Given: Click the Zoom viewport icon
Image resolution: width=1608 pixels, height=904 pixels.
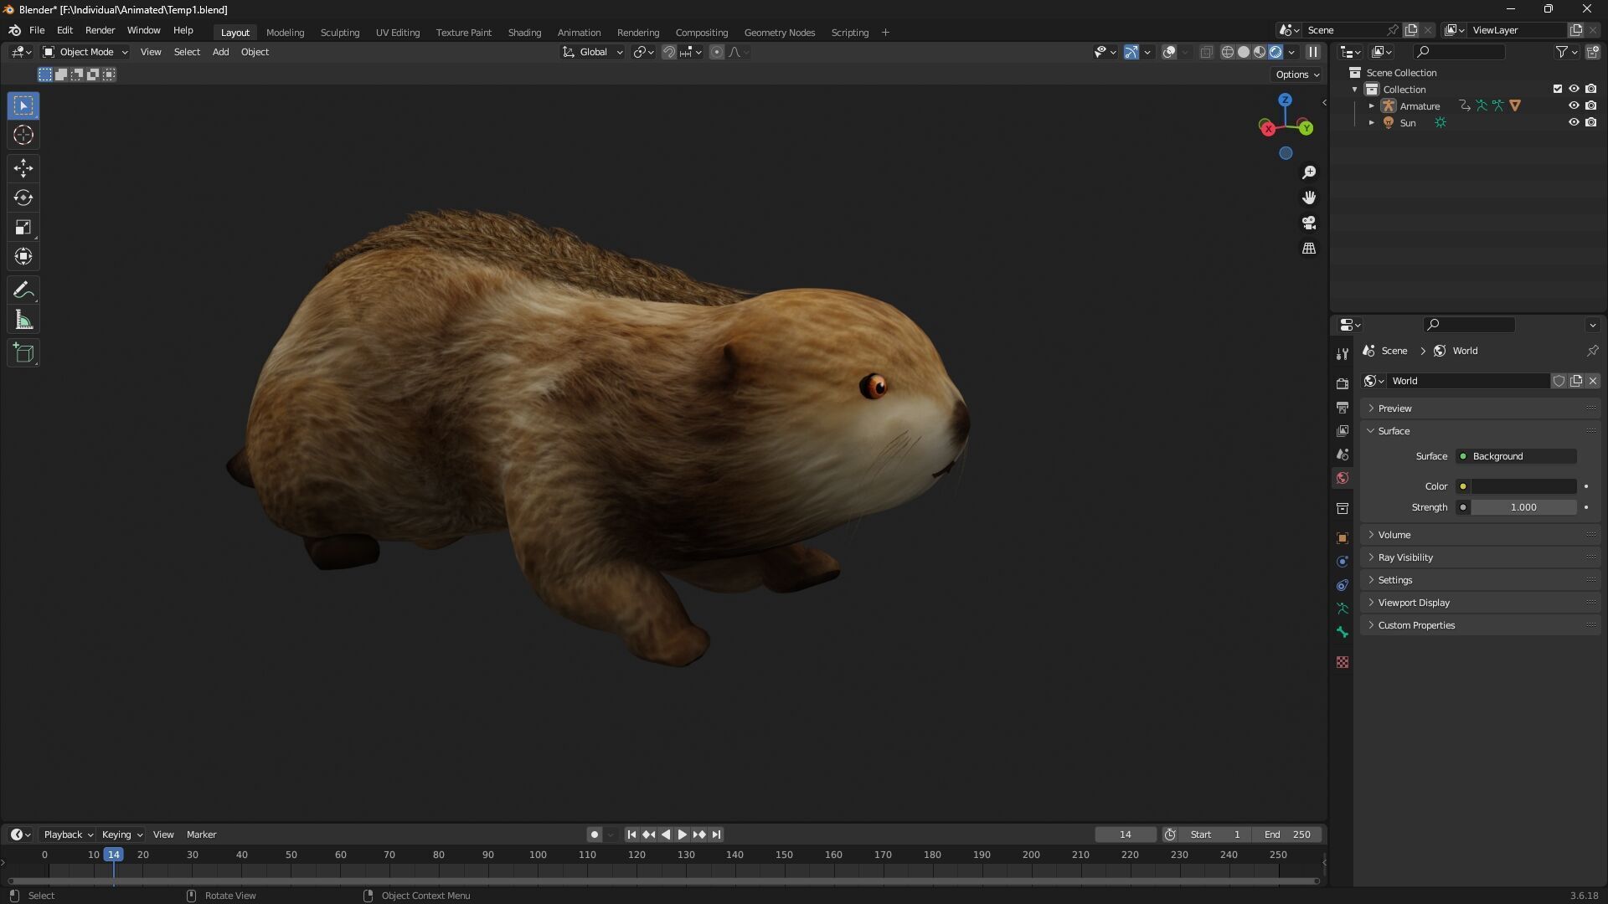Looking at the screenshot, I should (1309, 172).
